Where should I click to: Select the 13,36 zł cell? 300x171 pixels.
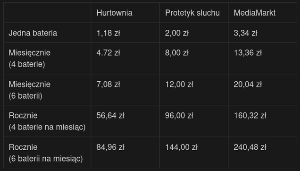[248, 53]
